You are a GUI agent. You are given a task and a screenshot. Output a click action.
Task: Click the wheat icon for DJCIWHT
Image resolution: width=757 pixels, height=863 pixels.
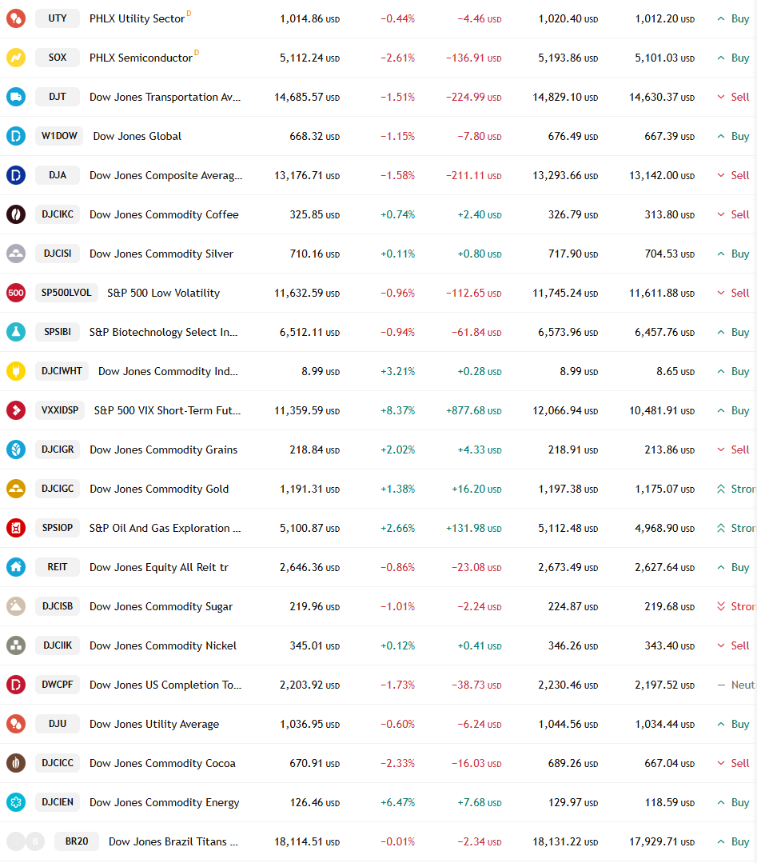point(16,371)
